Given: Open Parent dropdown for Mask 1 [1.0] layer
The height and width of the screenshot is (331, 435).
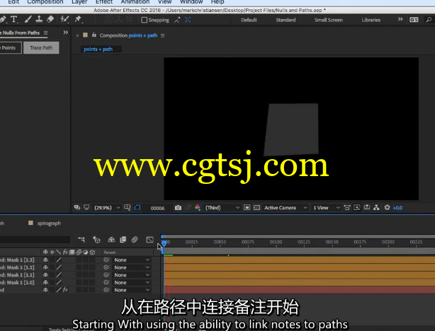Looking at the screenshot, I should click(132, 282).
